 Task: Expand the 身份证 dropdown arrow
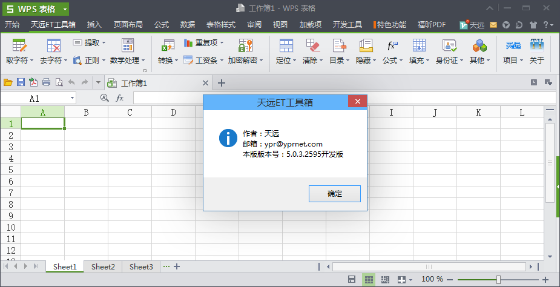coord(462,61)
